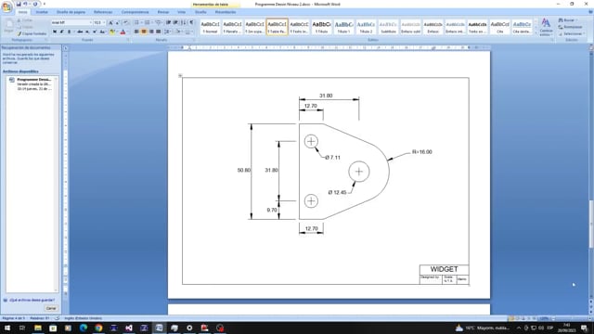Screen dimensions: 594x334
Task: Apply bold formatting
Action: tap(55, 32)
